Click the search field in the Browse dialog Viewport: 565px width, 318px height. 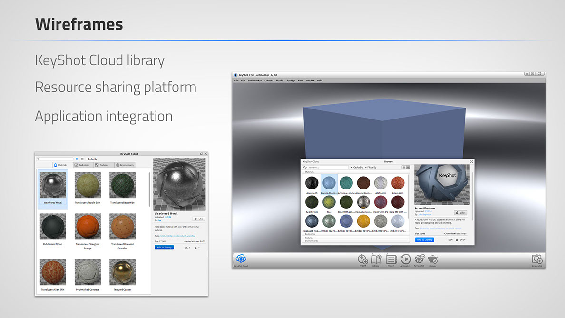pyautogui.click(x=327, y=168)
